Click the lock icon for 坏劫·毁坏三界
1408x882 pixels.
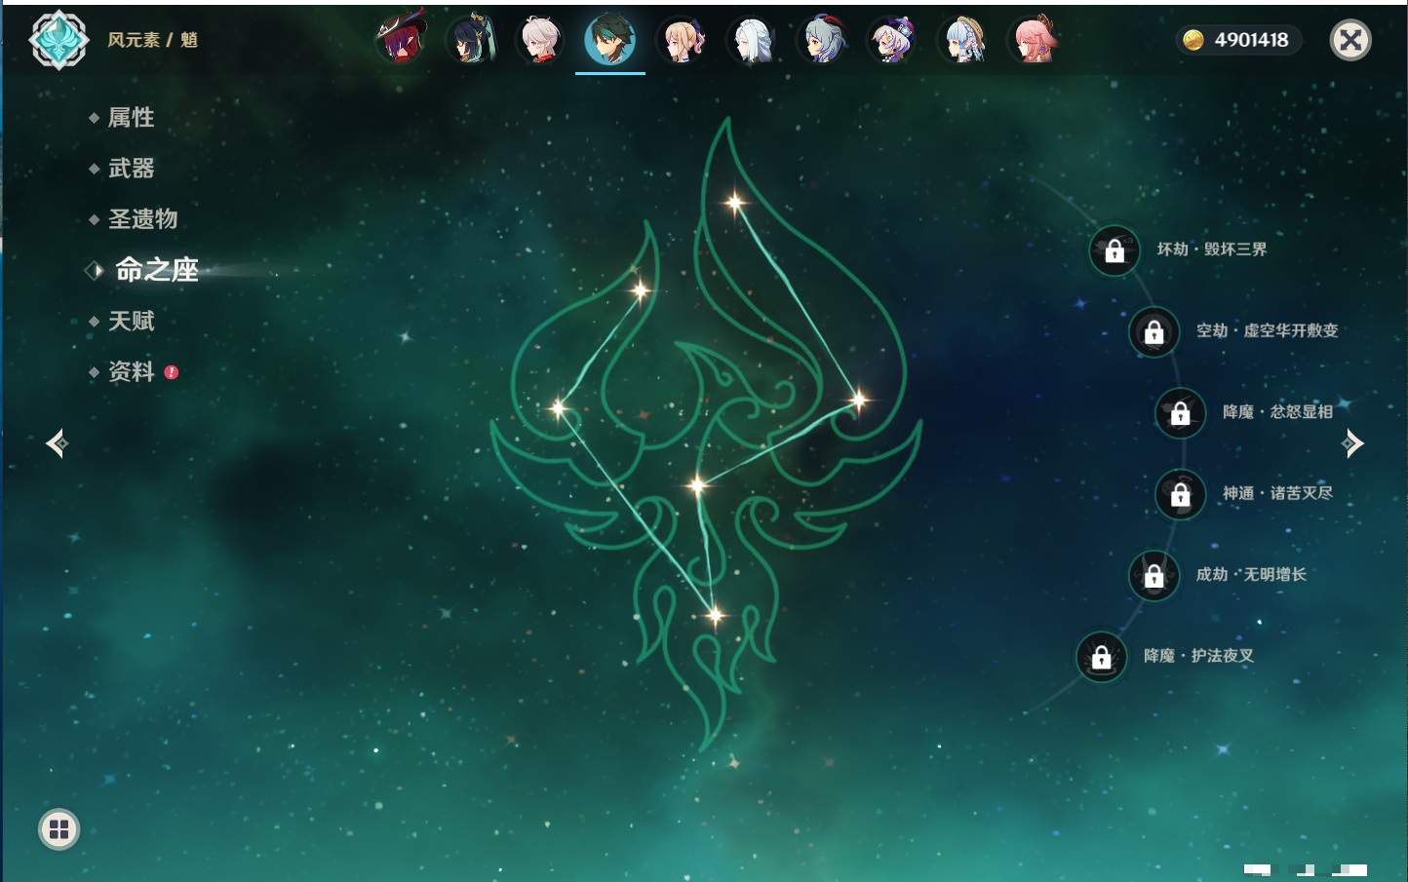click(1115, 250)
